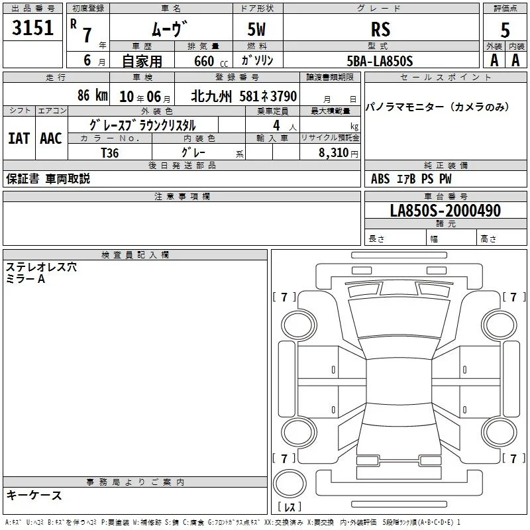This screenshot has height=530, width=530.
Task: Select the color number T36 cell
Action: (x=110, y=152)
